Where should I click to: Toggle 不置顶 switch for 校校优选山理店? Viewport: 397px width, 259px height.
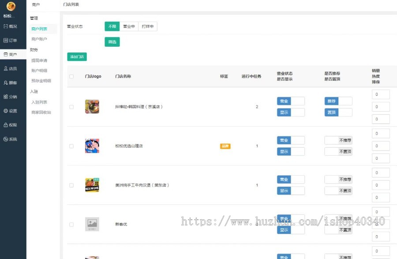pyautogui.click(x=338, y=152)
